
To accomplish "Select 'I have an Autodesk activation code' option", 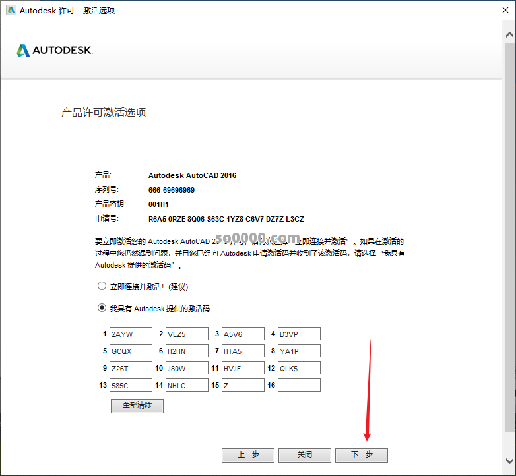I will 102,307.
